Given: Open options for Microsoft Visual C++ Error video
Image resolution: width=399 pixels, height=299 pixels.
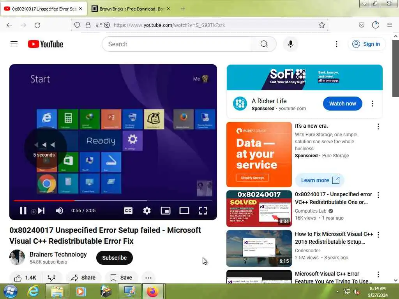Looking at the screenshot, I should point(378,274).
